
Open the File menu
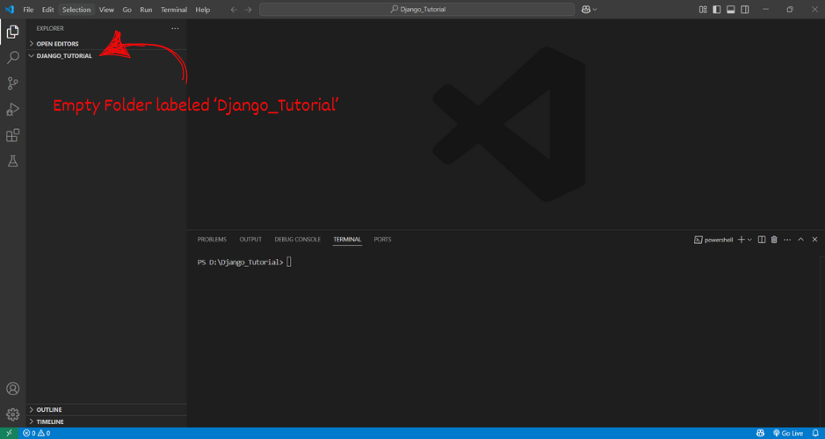(28, 10)
